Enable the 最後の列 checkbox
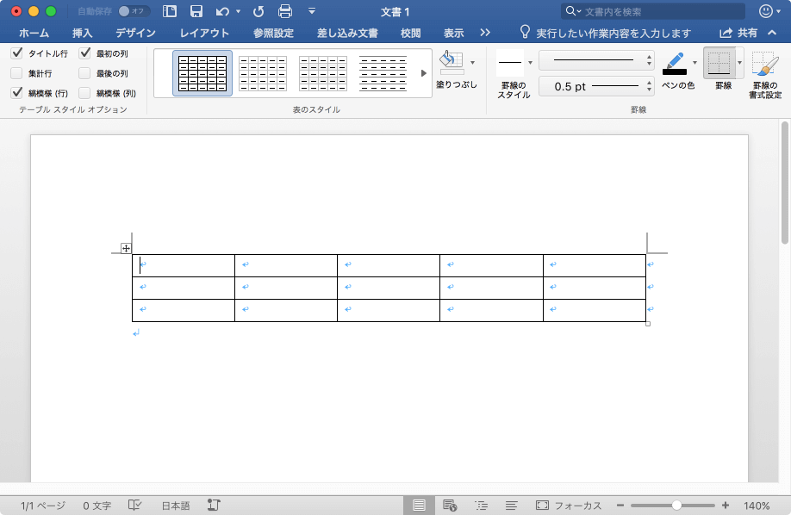The height and width of the screenshot is (515, 791). (x=84, y=73)
